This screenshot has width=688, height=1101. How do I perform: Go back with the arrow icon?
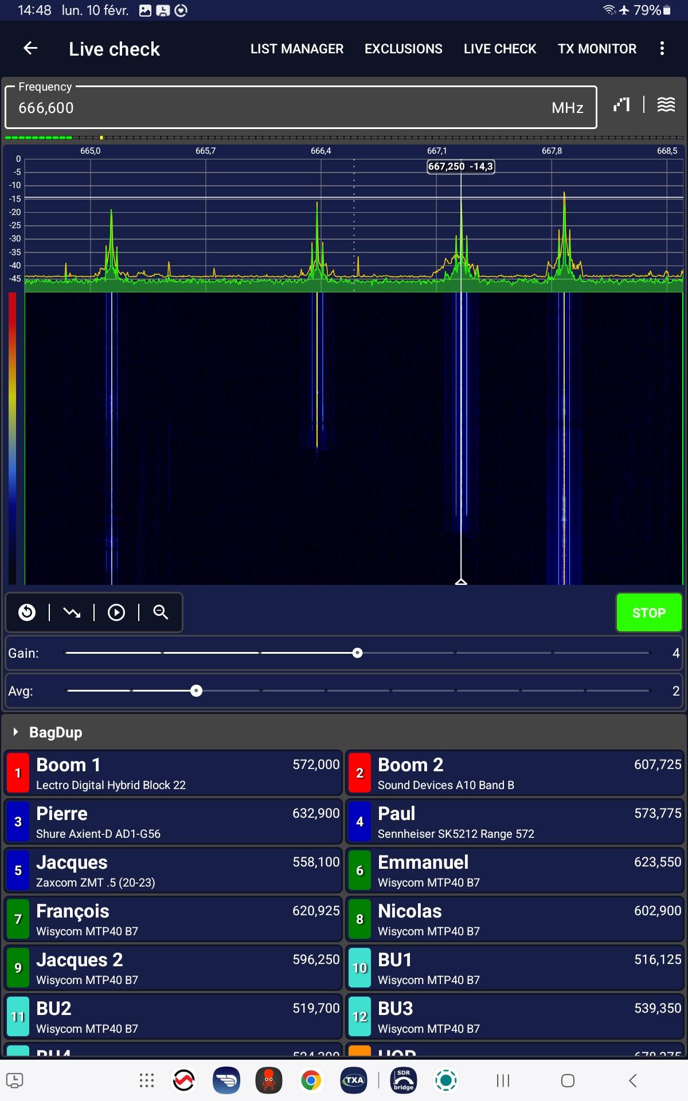click(30, 49)
